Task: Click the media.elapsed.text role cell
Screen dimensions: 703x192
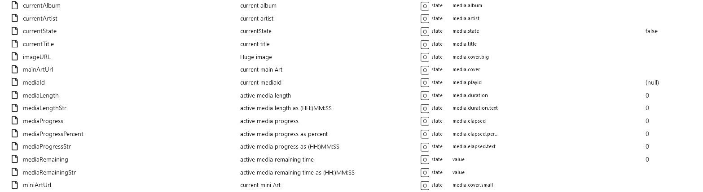Action: [474, 147]
